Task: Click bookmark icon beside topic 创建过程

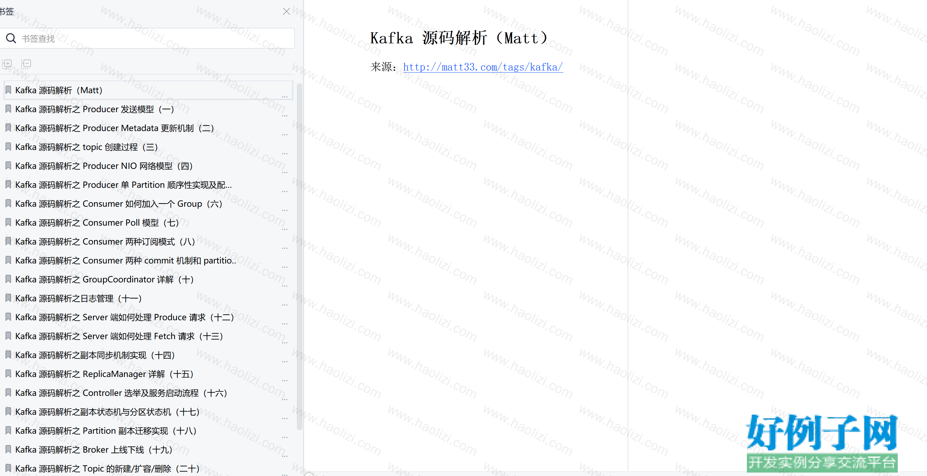Action: pos(8,147)
